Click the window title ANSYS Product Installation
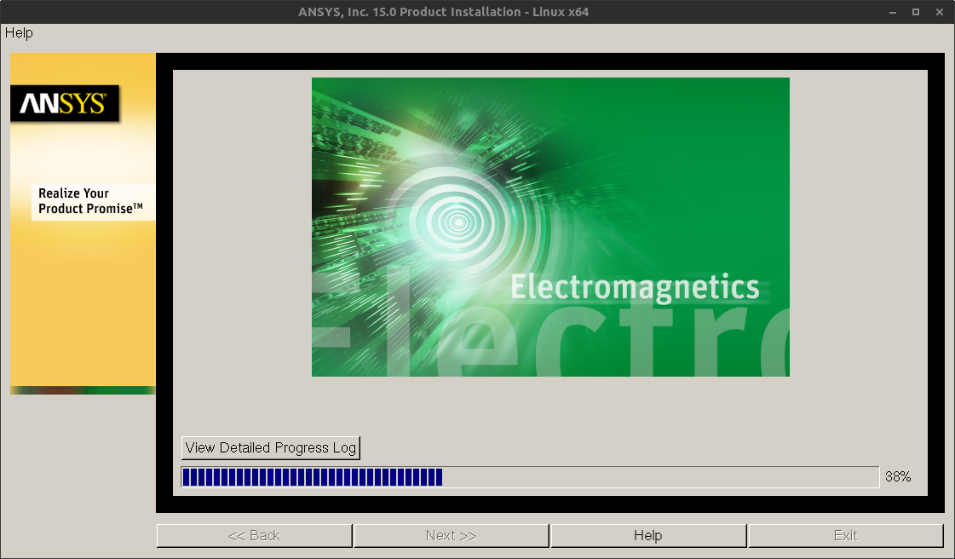The height and width of the screenshot is (559, 955). pos(443,12)
